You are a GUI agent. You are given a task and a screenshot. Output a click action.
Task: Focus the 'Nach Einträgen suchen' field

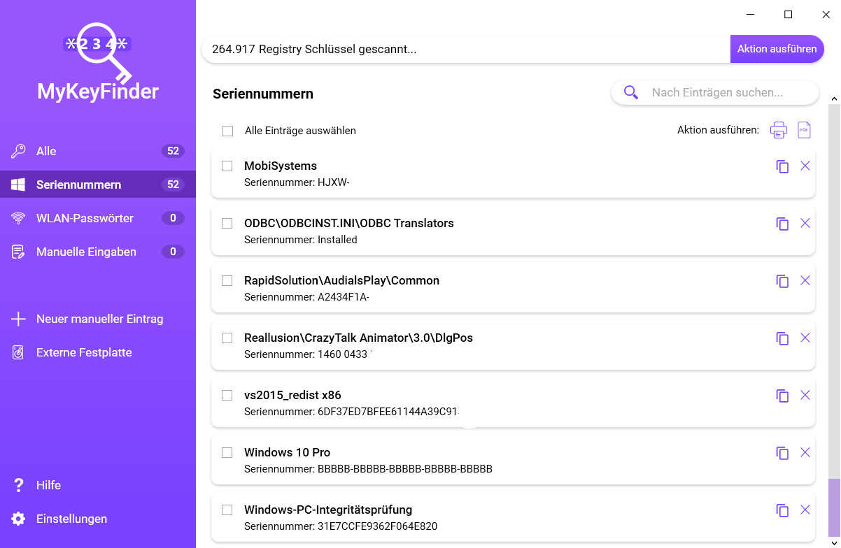[715, 92]
